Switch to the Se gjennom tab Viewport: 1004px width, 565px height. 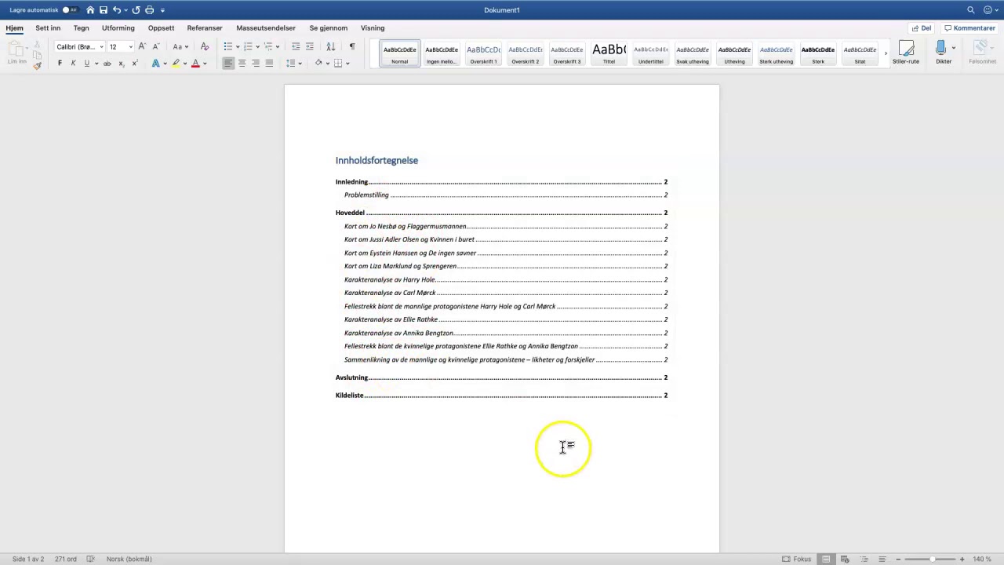328,28
